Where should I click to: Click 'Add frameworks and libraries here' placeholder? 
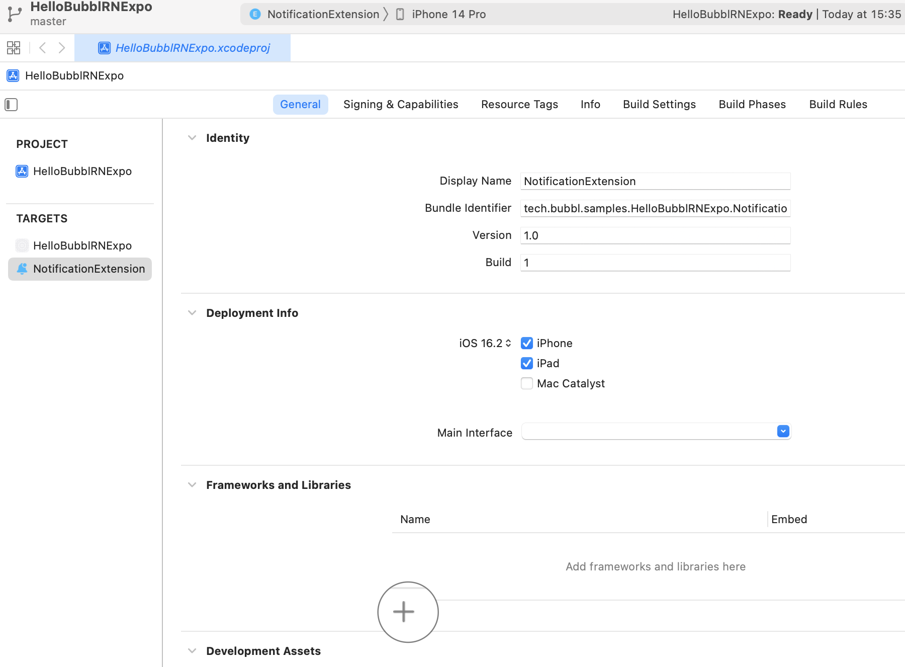(x=656, y=567)
